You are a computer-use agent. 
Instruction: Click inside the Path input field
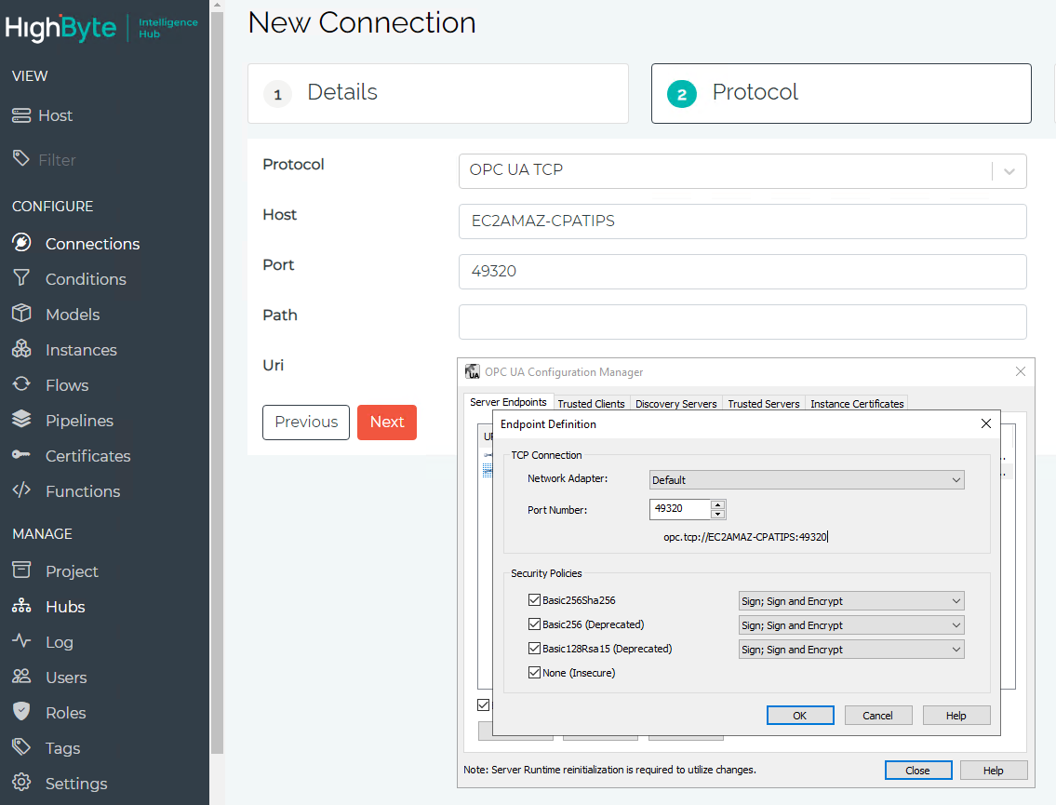pos(742,321)
